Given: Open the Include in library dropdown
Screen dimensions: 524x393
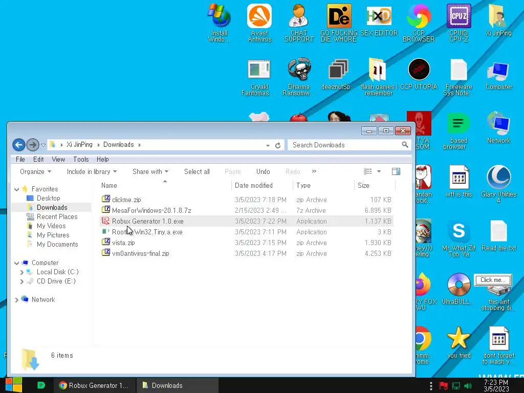Looking at the screenshot, I should (x=92, y=171).
